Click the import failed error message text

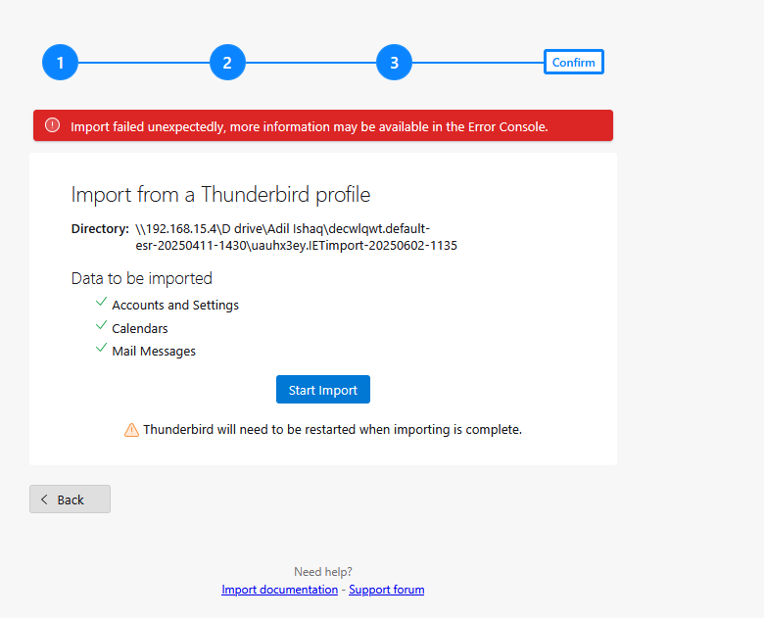[309, 126]
